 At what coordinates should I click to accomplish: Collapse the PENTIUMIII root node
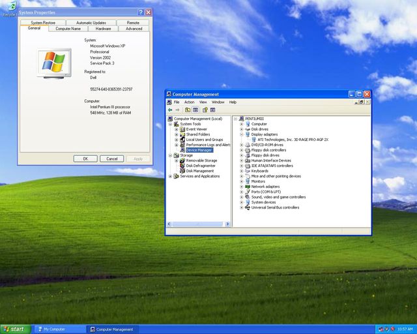(235, 119)
